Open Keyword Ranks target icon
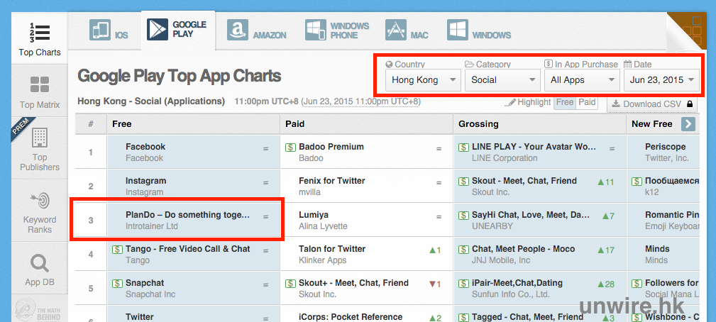 click(40, 201)
